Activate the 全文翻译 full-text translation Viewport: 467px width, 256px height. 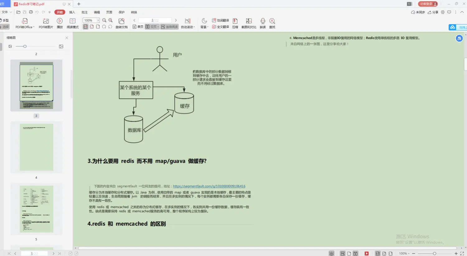coord(221,27)
